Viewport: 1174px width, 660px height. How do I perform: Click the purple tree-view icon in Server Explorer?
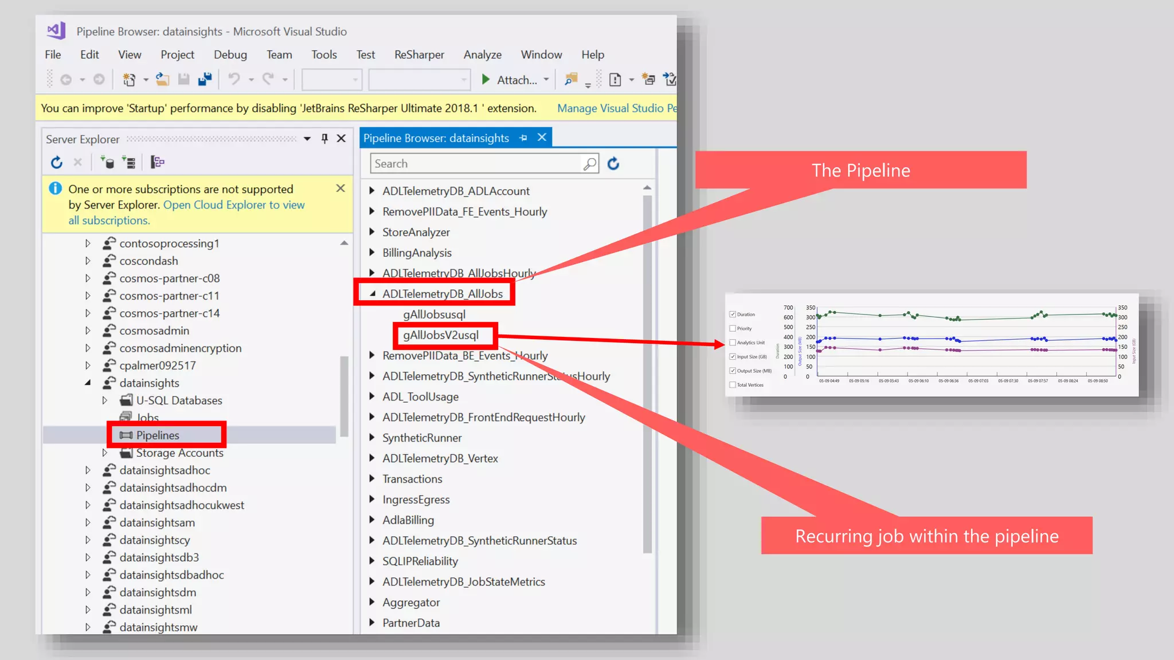pos(158,163)
